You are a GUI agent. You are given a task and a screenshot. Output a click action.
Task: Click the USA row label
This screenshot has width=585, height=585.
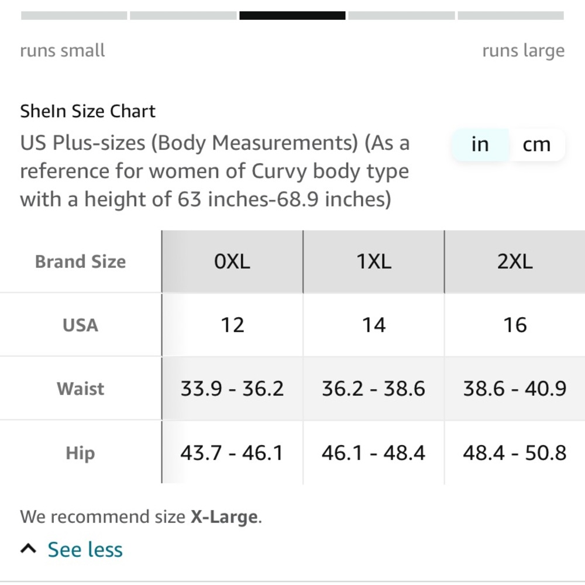coord(80,325)
